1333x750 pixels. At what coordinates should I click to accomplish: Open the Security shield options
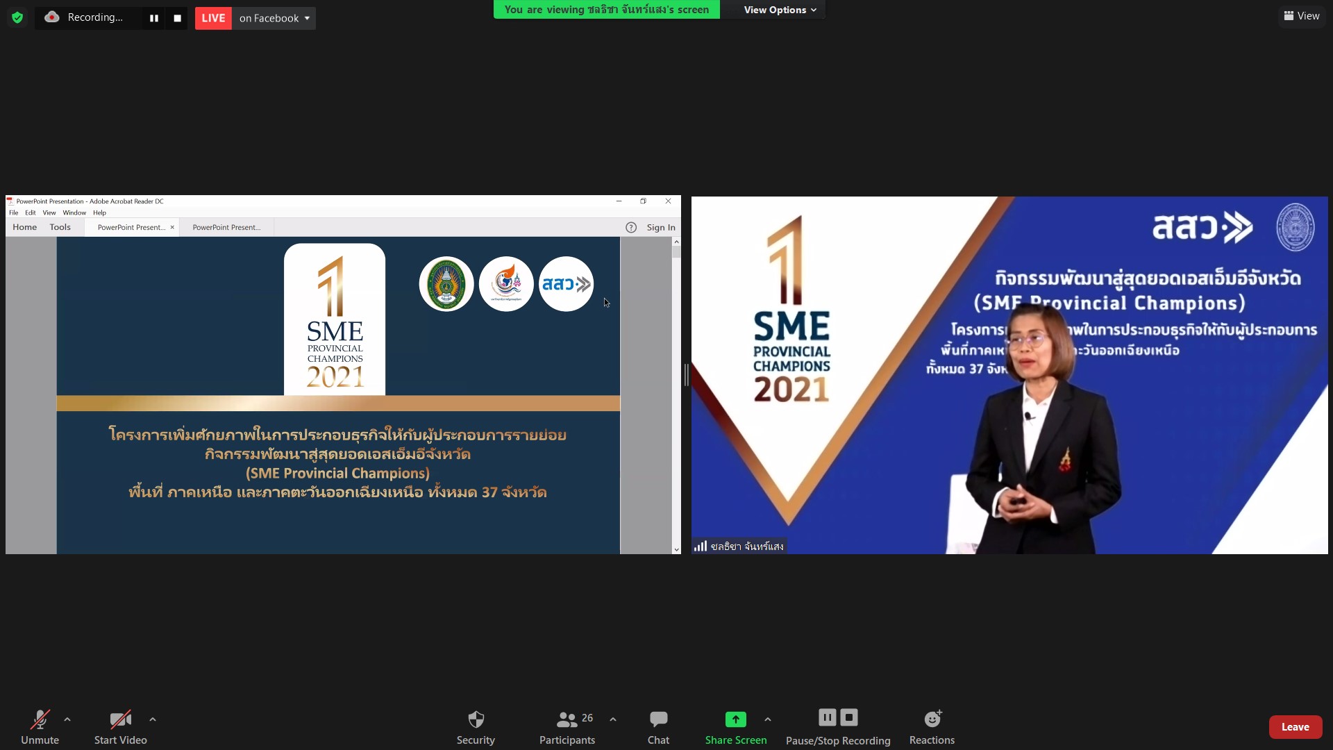476,726
